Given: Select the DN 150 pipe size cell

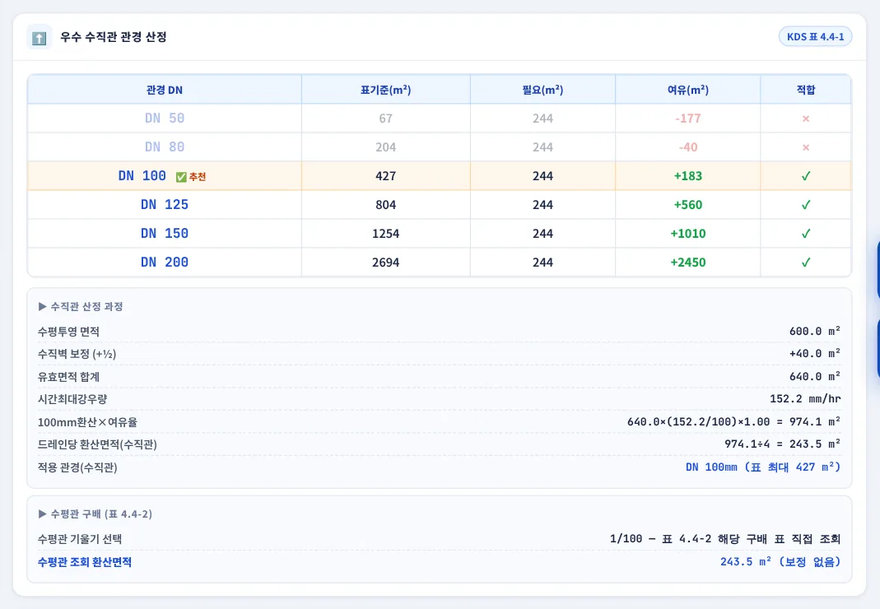Looking at the screenshot, I should pos(165,234).
